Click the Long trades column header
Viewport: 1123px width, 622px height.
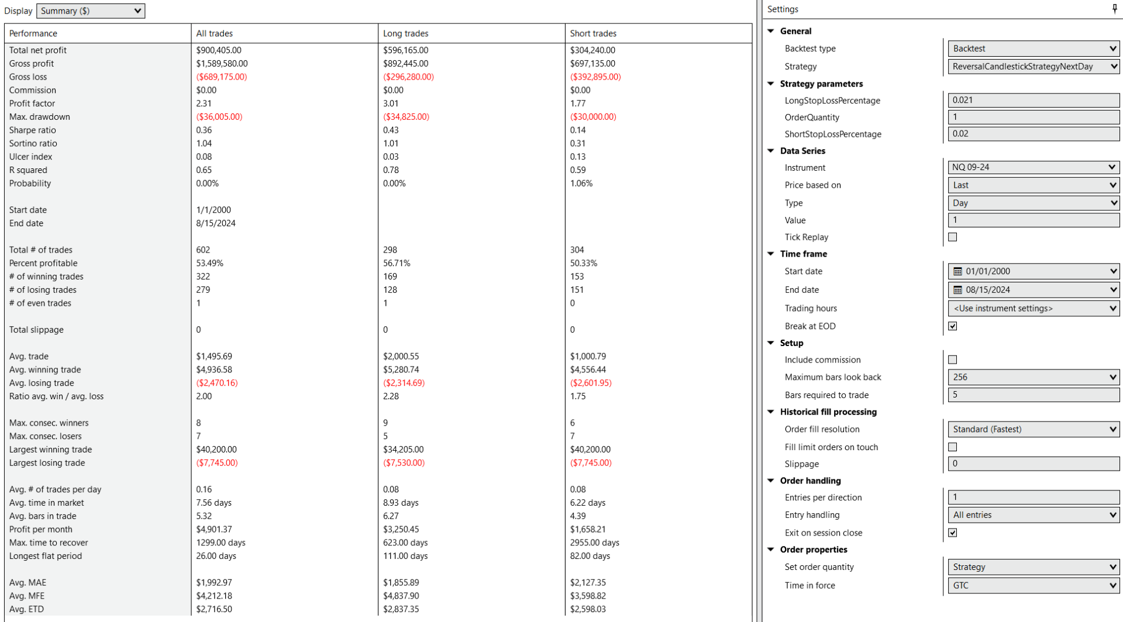pos(472,33)
